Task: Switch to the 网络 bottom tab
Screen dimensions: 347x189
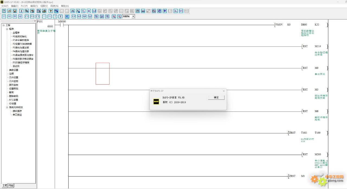Action: click(11, 185)
